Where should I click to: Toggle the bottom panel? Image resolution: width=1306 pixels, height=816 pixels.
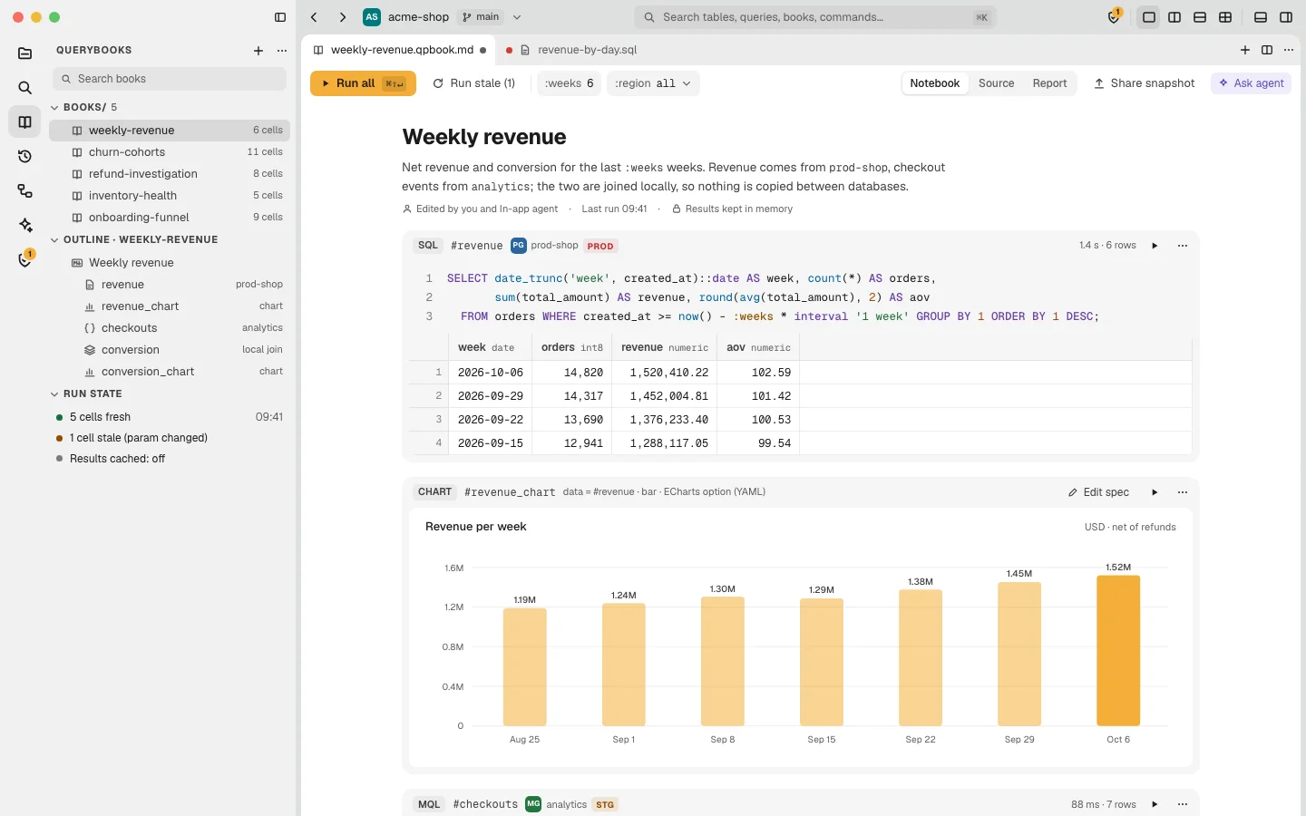point(1261,17)
